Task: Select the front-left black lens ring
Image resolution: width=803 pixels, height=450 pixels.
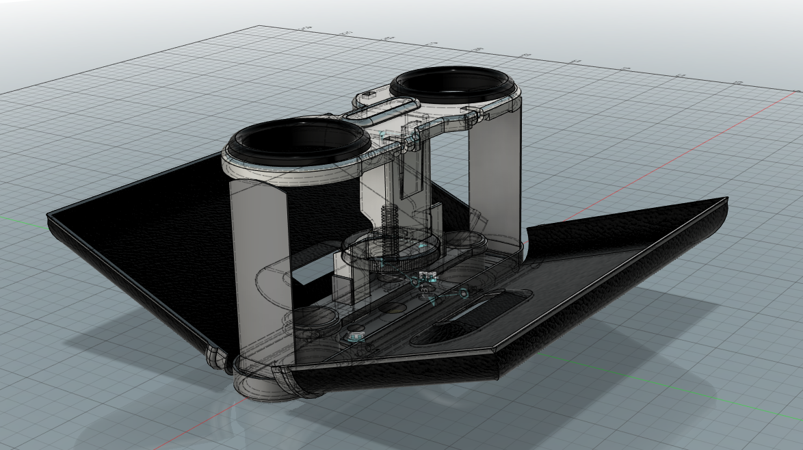Action: click(299, 142)
